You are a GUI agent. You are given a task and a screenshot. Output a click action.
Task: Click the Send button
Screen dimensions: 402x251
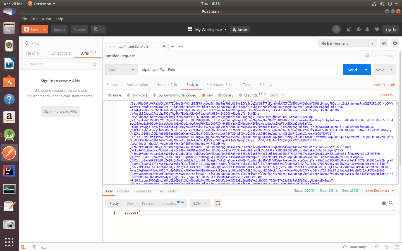pos(352,70)
